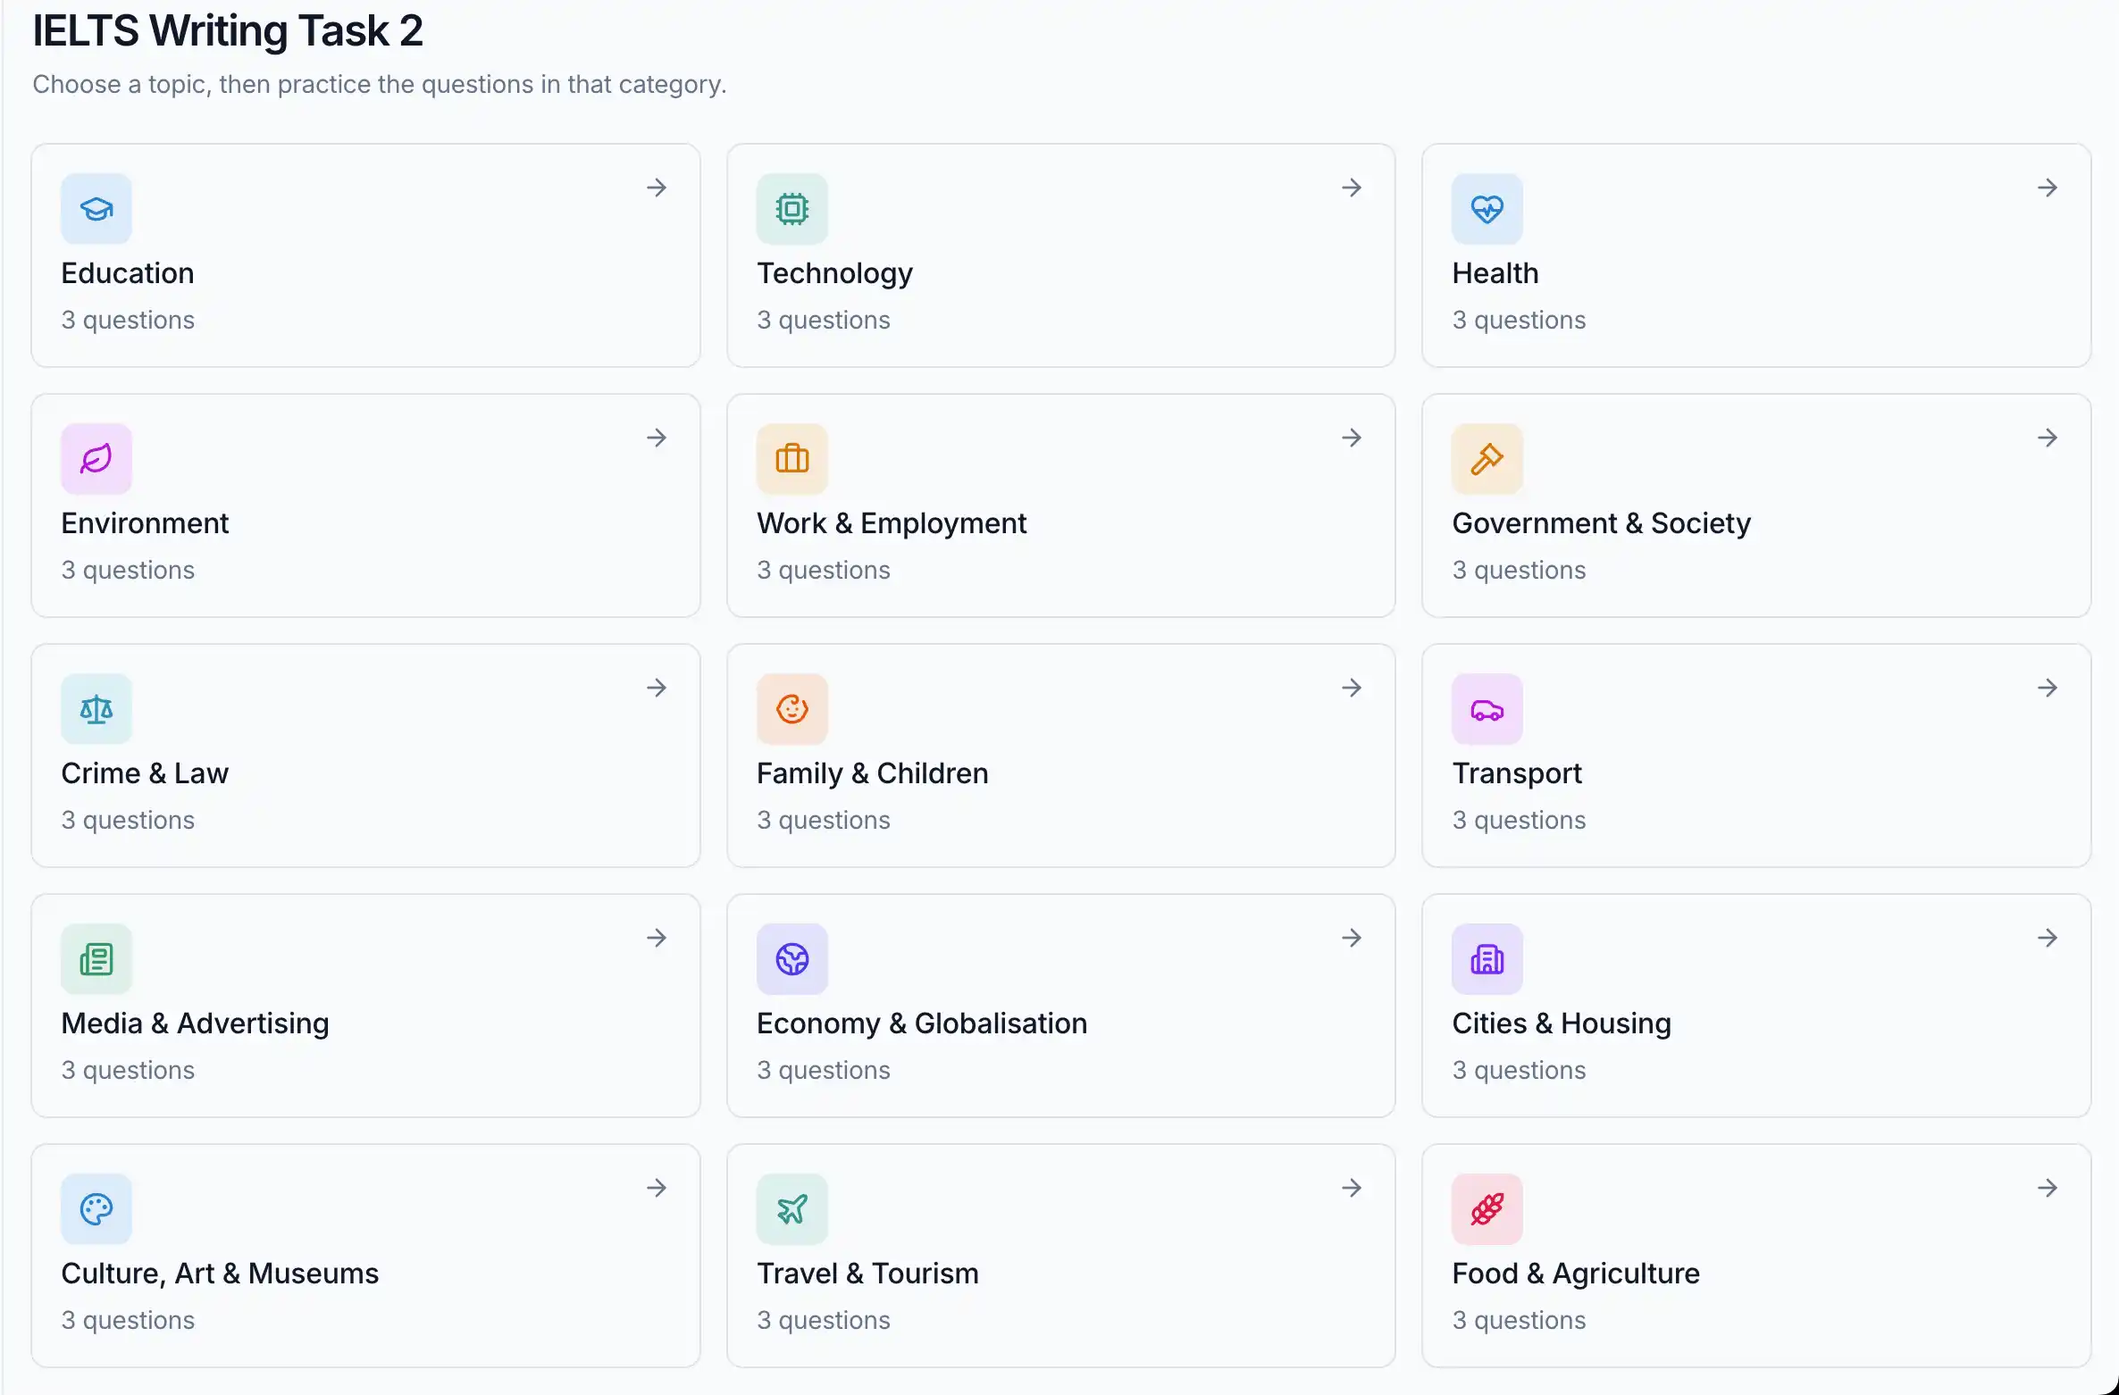Click the car icon for Transport
This screenshot has height=1395, width=2119.
pyautogui.click(x=1487, y=709)
